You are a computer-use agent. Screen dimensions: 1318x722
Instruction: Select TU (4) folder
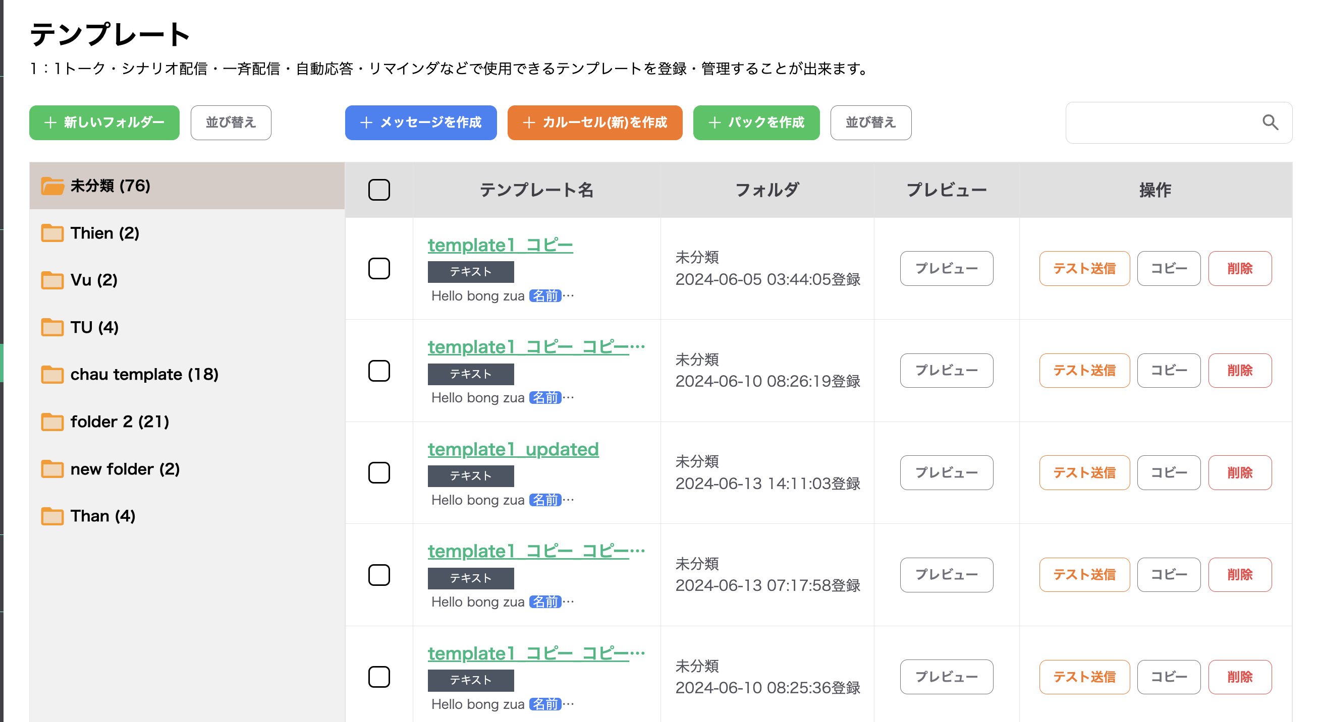click(x=187, y=327)
